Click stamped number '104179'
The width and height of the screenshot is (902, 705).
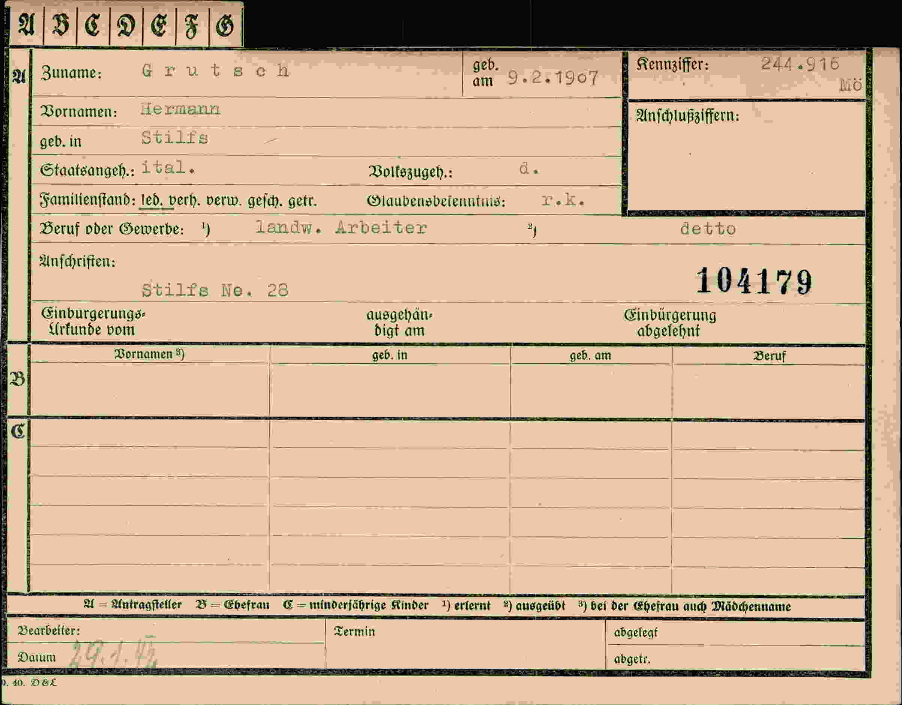[x=754, y=281]
